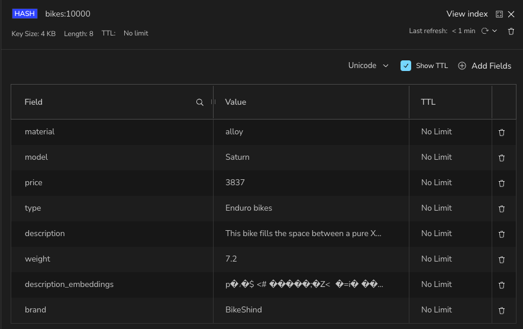Open the Unicode format dropdown
Viewport: 523px width, 329px height.
click(368, 66)
